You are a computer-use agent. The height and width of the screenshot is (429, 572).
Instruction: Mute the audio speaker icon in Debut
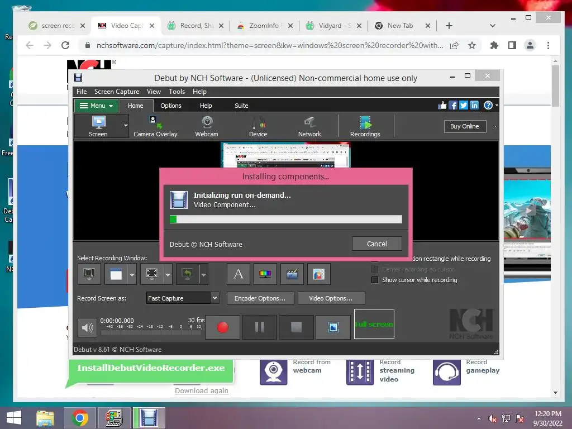coord(87,327)
